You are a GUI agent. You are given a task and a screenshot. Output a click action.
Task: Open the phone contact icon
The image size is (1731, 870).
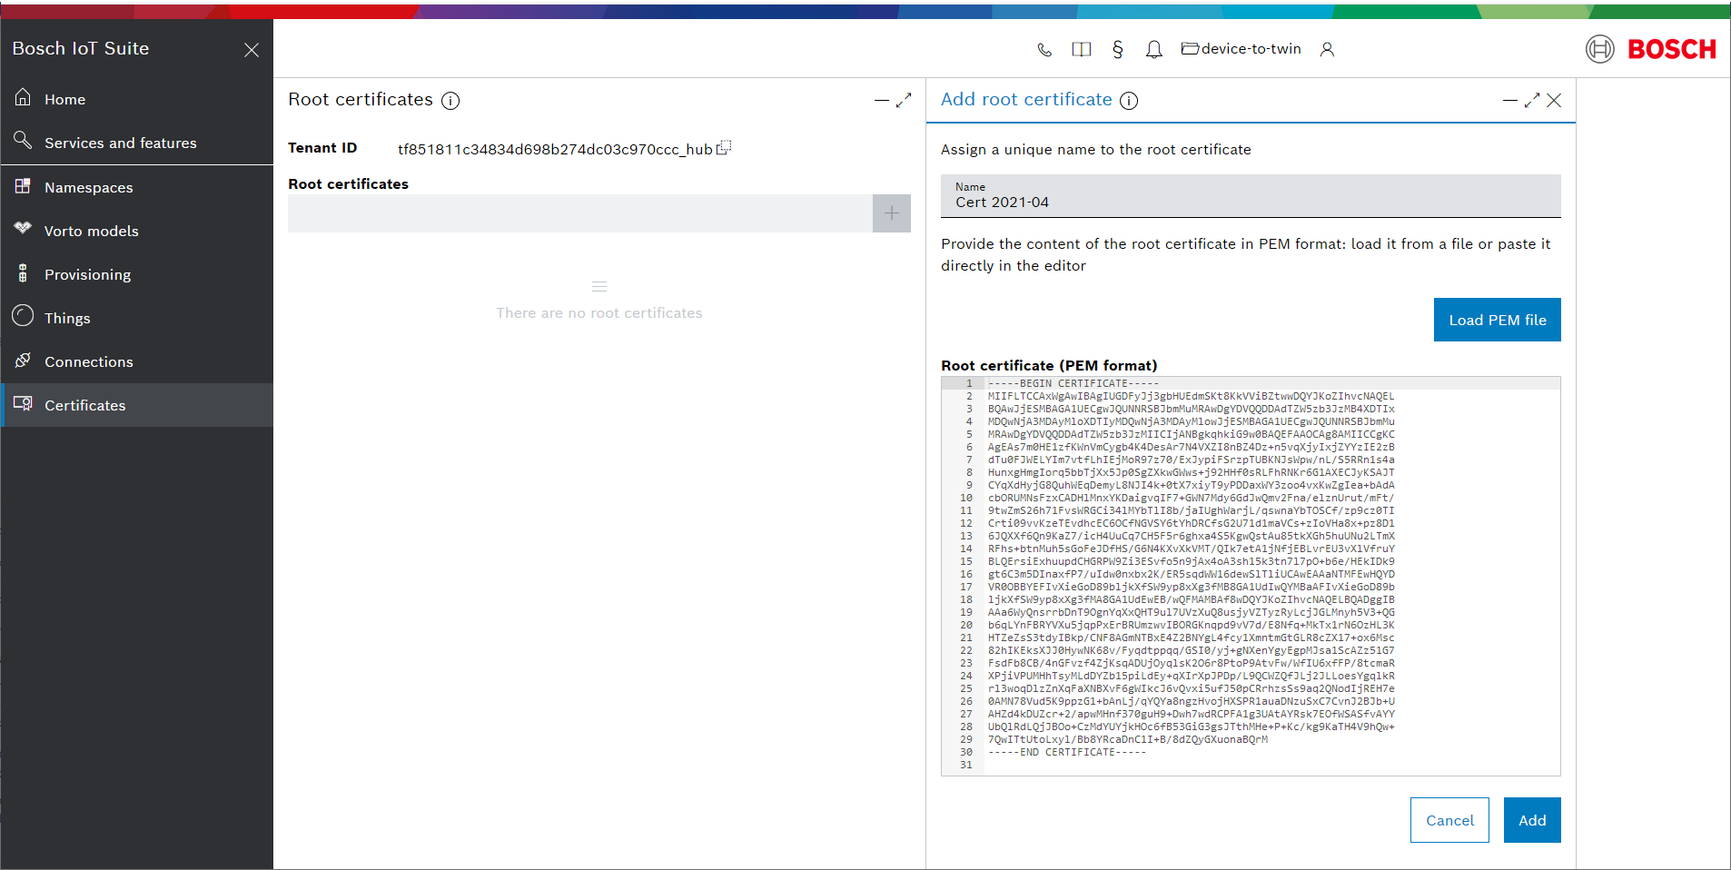[x=1044, y=50]
